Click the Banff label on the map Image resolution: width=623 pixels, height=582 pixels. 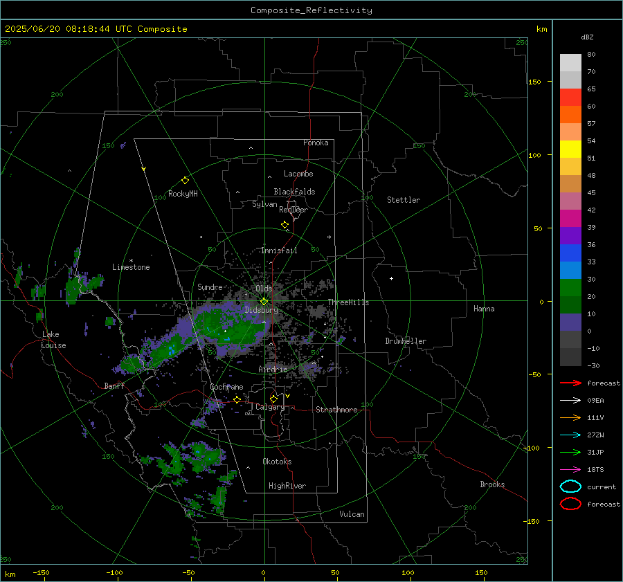pyautogui.click(x=114, y=385)
